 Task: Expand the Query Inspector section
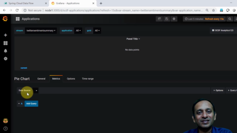click(231, 90)
